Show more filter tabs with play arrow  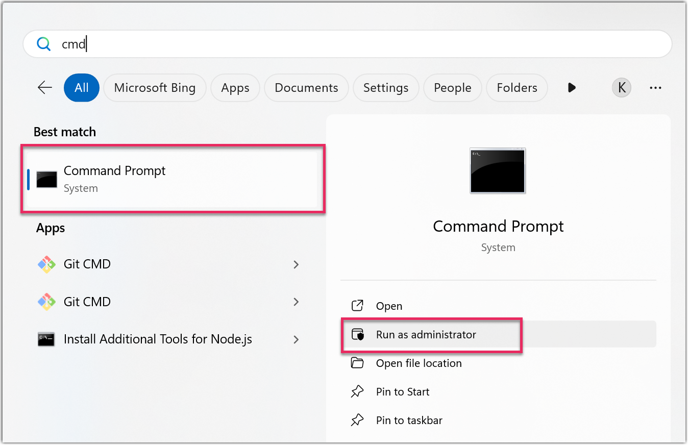pyautogui.click(x=572, y=88)
